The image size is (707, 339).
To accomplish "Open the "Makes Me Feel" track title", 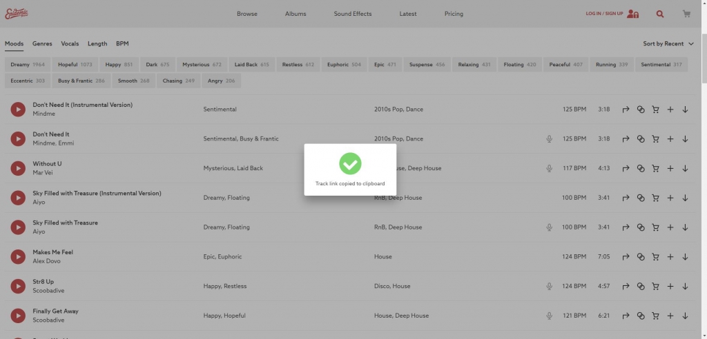I will coord(52,252).
